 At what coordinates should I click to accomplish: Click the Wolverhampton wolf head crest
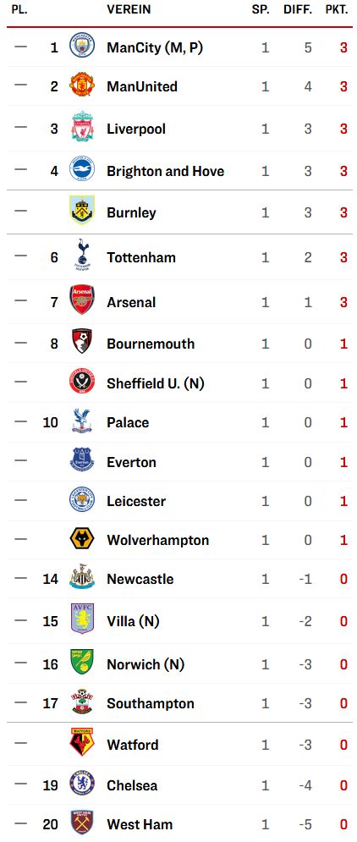click(x=82, y=538)
